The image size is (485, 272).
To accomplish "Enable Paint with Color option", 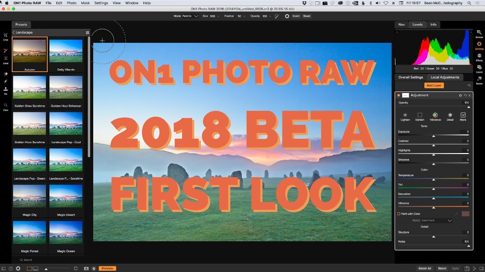I will coord(399,214).
